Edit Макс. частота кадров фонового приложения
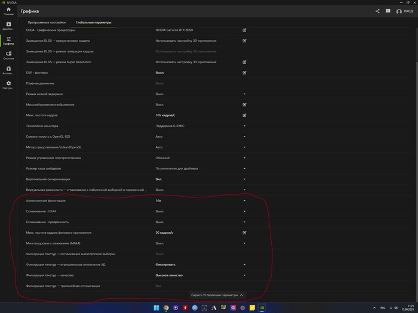 (244, 233)
